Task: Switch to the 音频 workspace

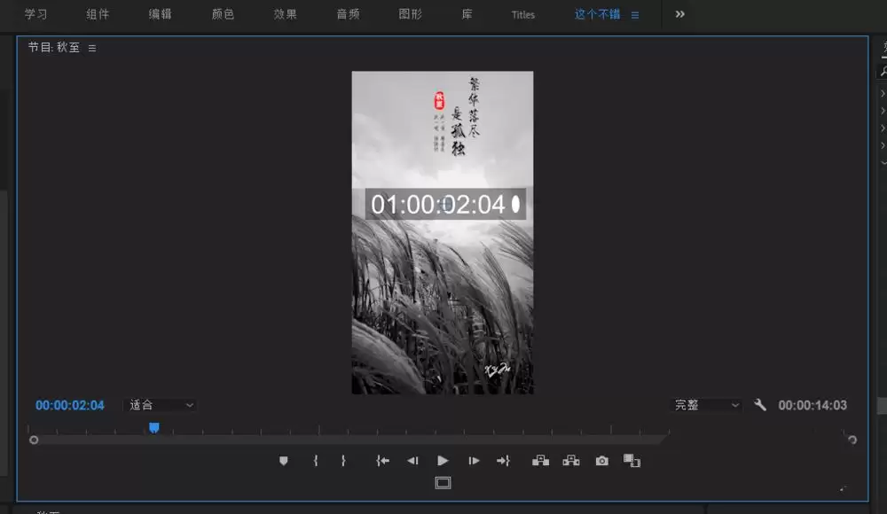Action: [x=348, y=14]
